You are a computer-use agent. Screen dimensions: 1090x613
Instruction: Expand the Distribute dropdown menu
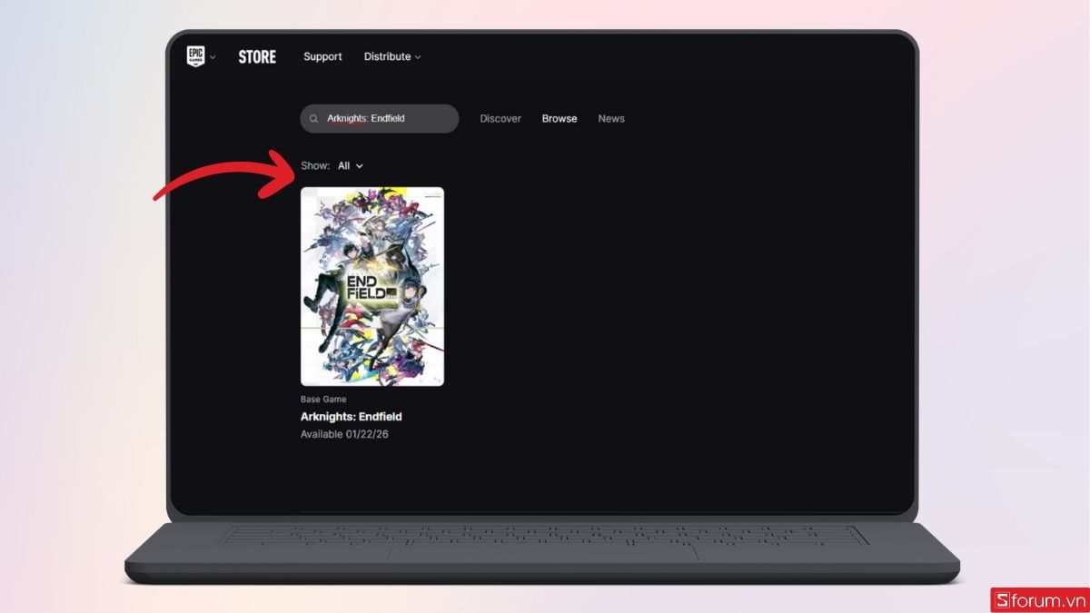(x=392, y=56)
